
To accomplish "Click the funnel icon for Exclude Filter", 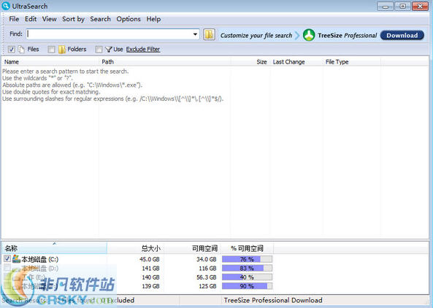I will click(109, 50).
